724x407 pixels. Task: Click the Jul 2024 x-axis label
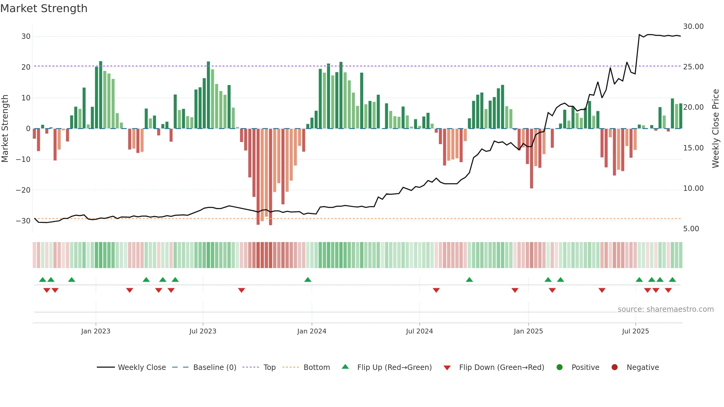(x=419, y=331)
